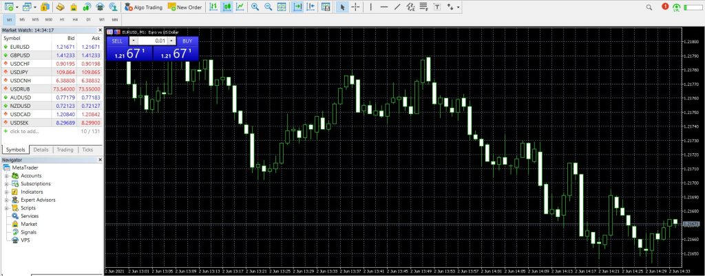The width and height of the screenshot is (705, 276).
Task: Open the search magnifier in top right
Action: point(649,7)
